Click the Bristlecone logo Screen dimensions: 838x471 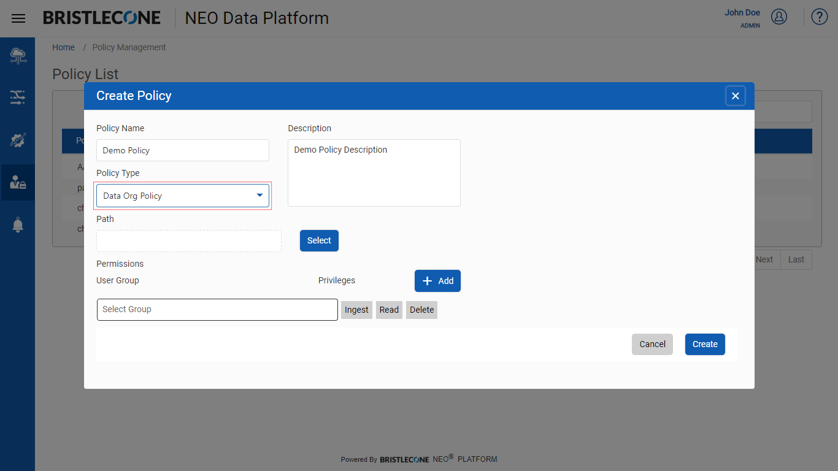(x=102, y=18)
